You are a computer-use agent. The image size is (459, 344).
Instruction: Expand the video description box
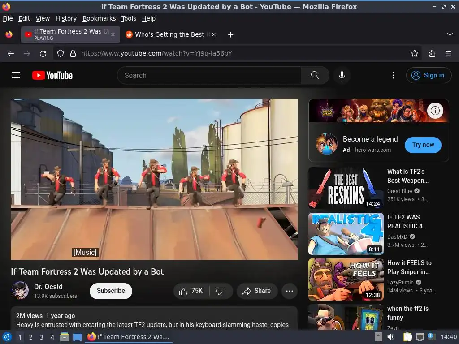point(154,318)
